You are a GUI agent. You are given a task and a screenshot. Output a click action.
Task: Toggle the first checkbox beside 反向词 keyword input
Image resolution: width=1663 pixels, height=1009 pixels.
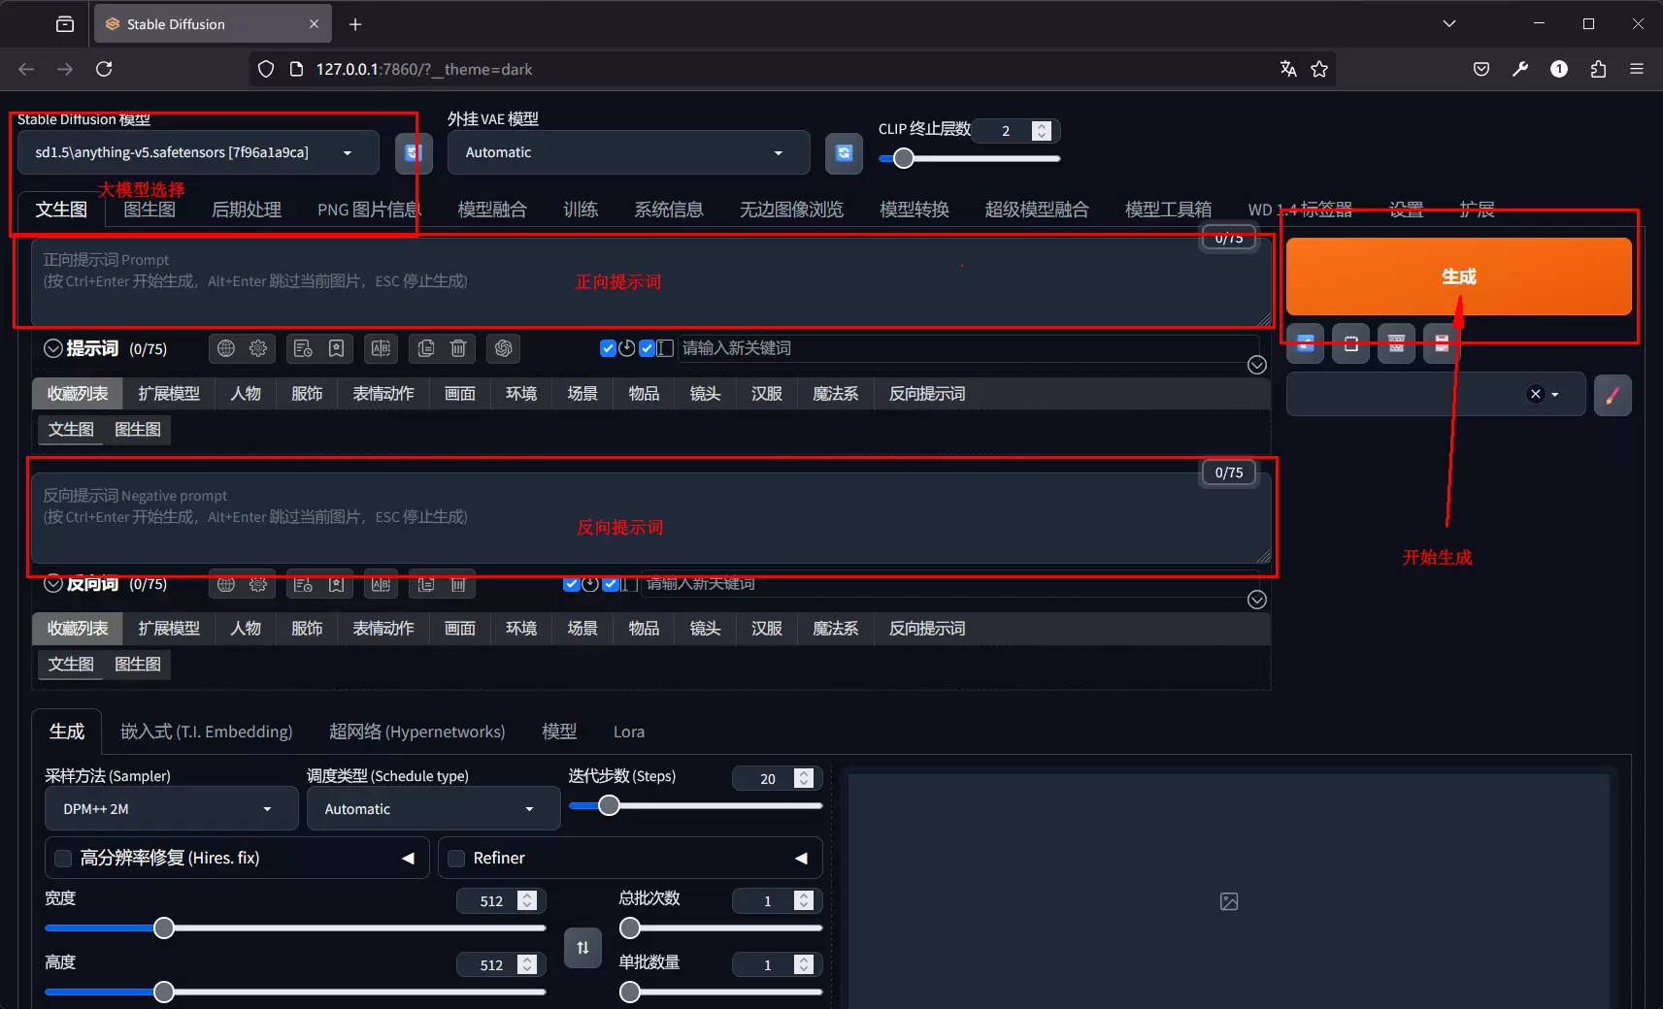click(571, 583)
